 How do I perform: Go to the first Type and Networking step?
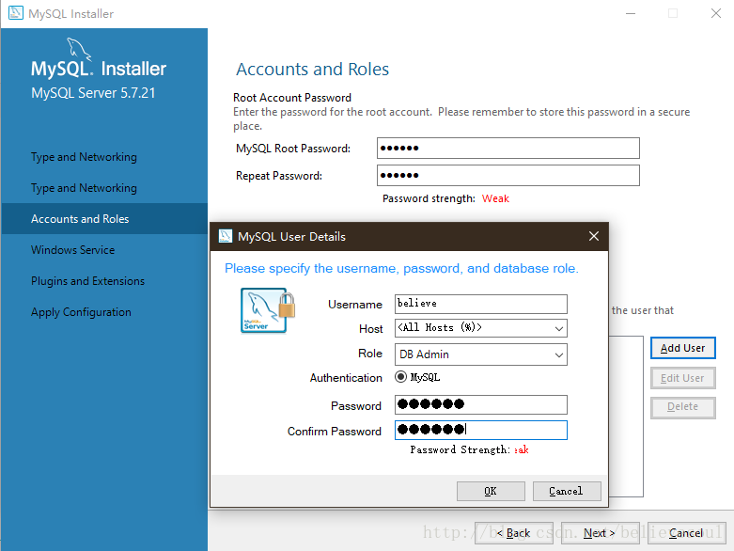(x=84, y=157)
